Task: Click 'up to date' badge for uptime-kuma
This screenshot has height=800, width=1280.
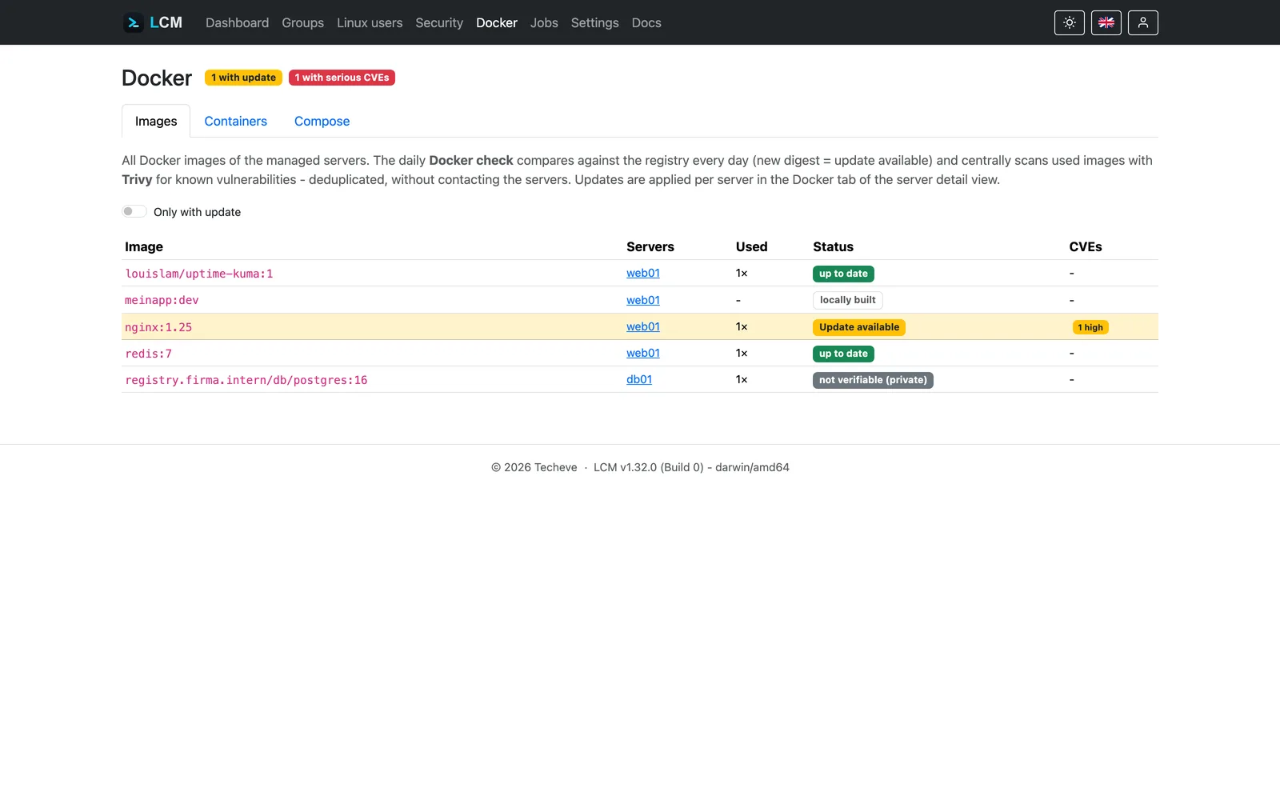Action: (843, 274)
